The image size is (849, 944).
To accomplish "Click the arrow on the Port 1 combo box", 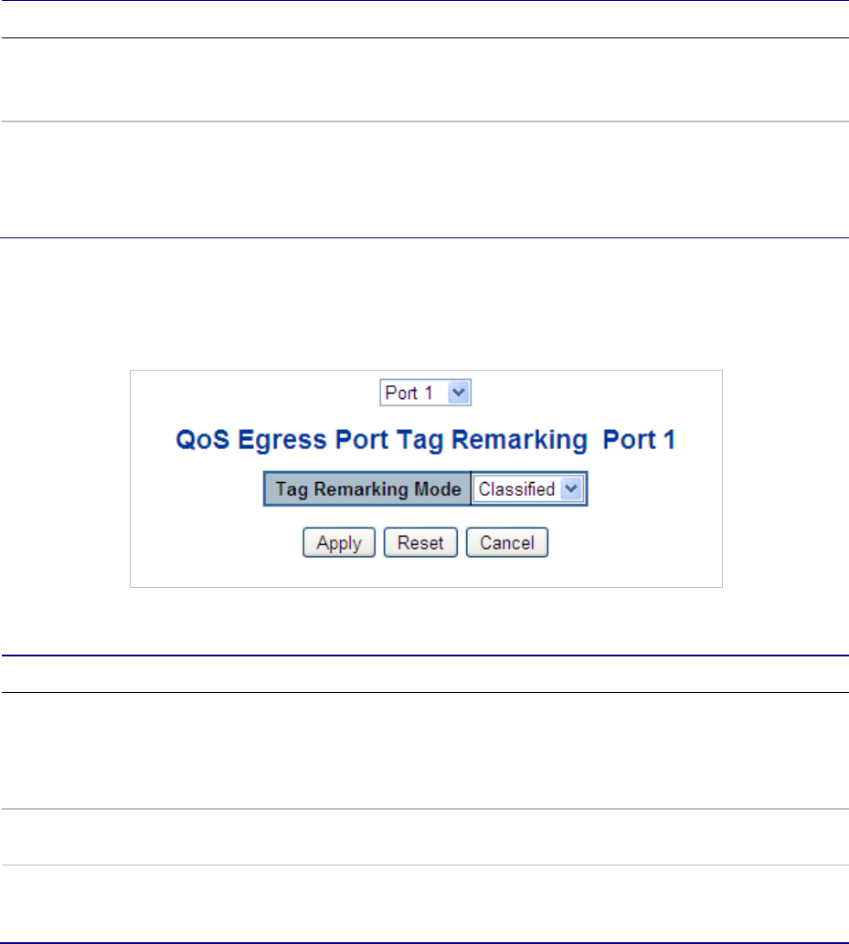I will coord(460,393).
